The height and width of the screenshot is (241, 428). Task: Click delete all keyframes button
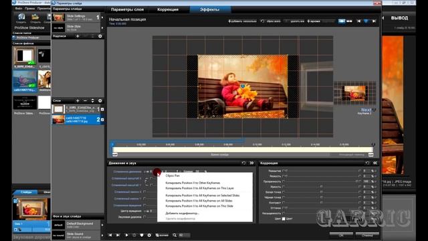coord(294,21)
